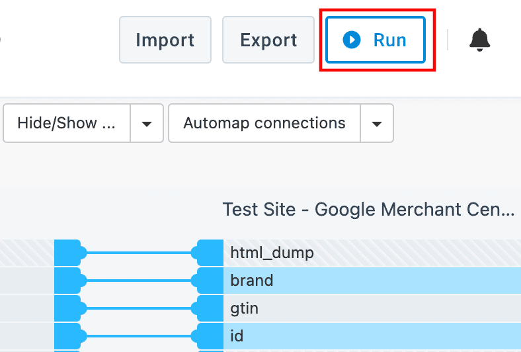This screenshot has height=352, width=521.
Task: Click source-side connector on gtin line
Action: (x=69, y=308)
